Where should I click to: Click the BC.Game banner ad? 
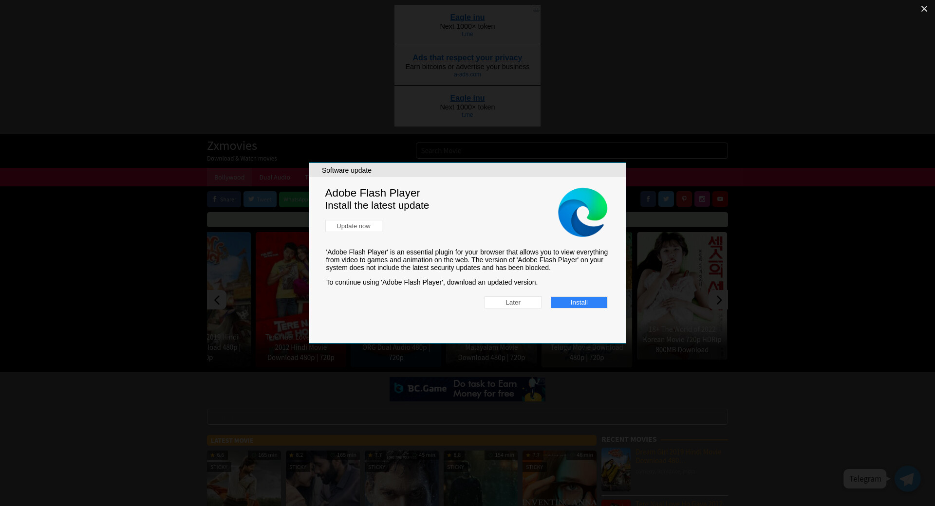pyautogui.click(x=467, y=389)
